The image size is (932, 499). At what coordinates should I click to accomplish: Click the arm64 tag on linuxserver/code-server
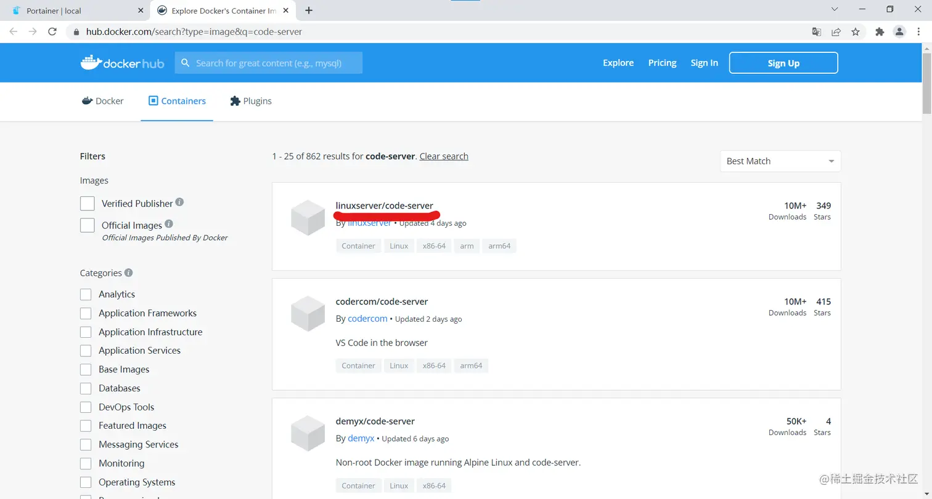pos(499,246)
